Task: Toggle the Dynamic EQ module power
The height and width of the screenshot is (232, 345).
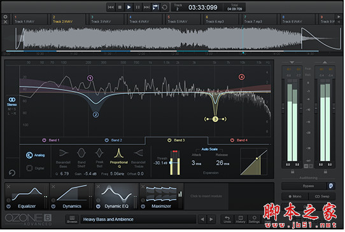Action: click(x=98, y=207)
